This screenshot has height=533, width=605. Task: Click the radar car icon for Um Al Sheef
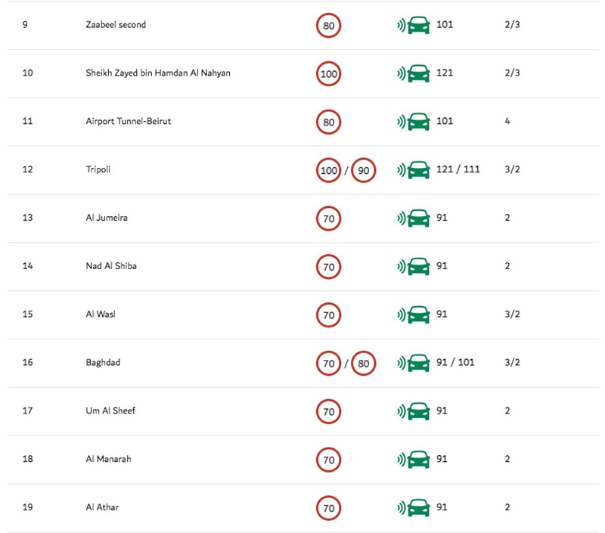coord(413,411)
